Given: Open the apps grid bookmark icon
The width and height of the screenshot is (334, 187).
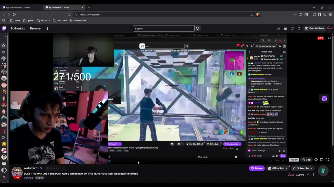Looking at the screenshot, I should coord(3,21).
